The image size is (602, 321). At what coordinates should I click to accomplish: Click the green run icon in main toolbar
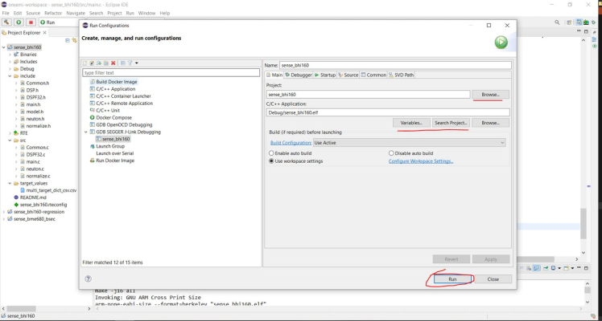[19, 22]
